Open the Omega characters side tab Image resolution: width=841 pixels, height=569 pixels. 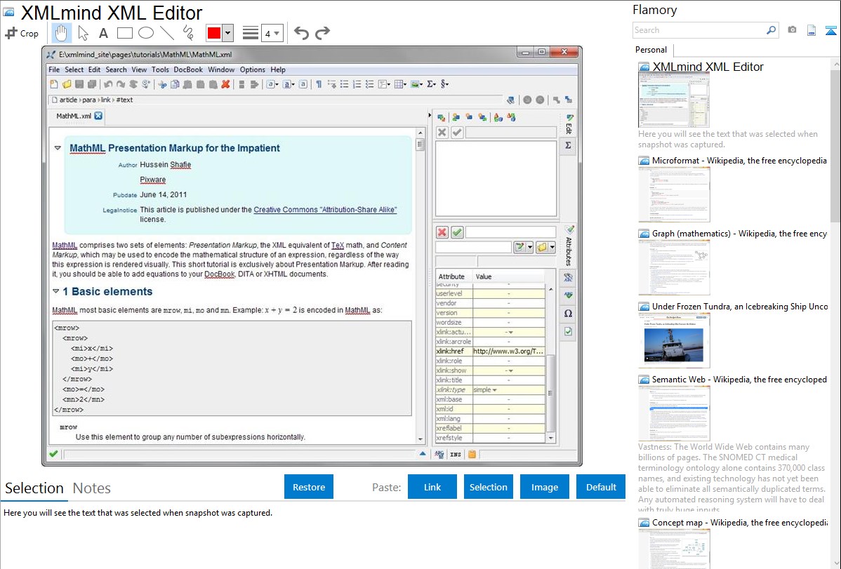(x=569, y=313)
